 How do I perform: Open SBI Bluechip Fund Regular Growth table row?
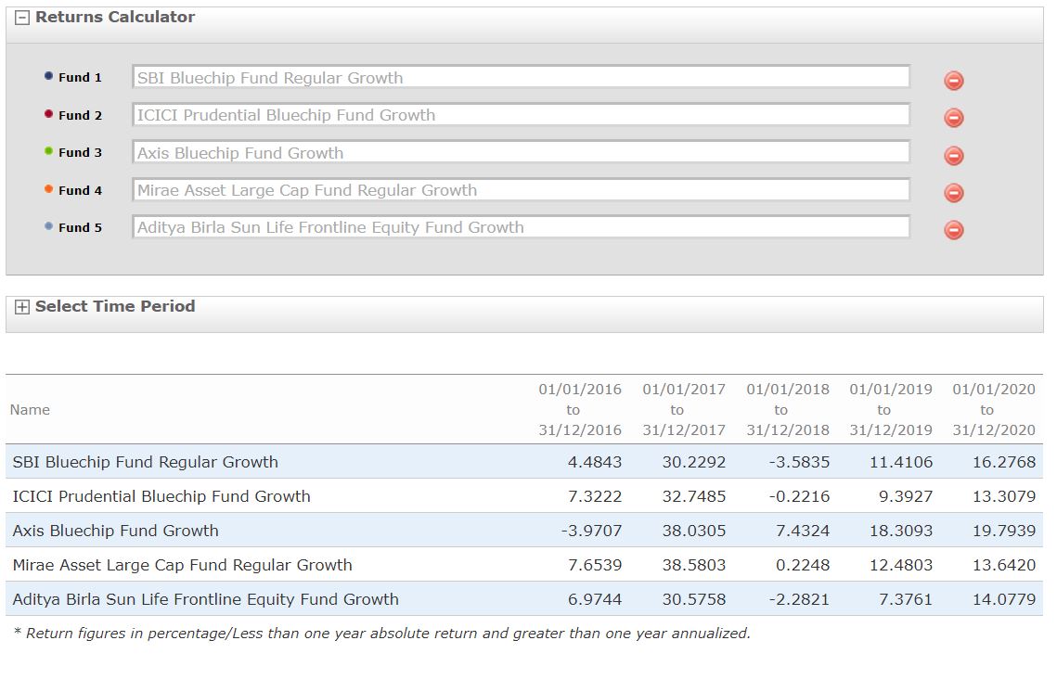[146, 462]
